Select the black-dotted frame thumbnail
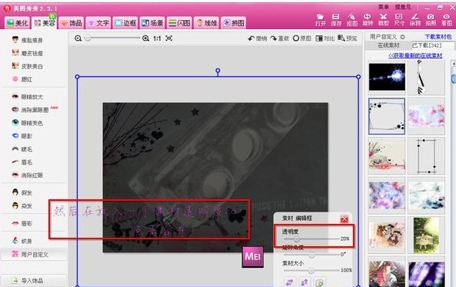456x287 pixels. click(387, 116)
